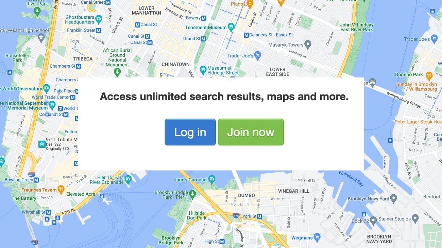
Task: Select the Pier 15 East River Esplanade icon
Action: click(x=128, y=179)
